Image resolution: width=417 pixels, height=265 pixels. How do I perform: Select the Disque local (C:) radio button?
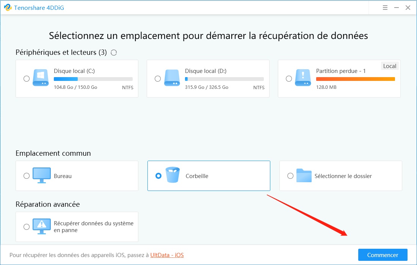tap(26, 79)
